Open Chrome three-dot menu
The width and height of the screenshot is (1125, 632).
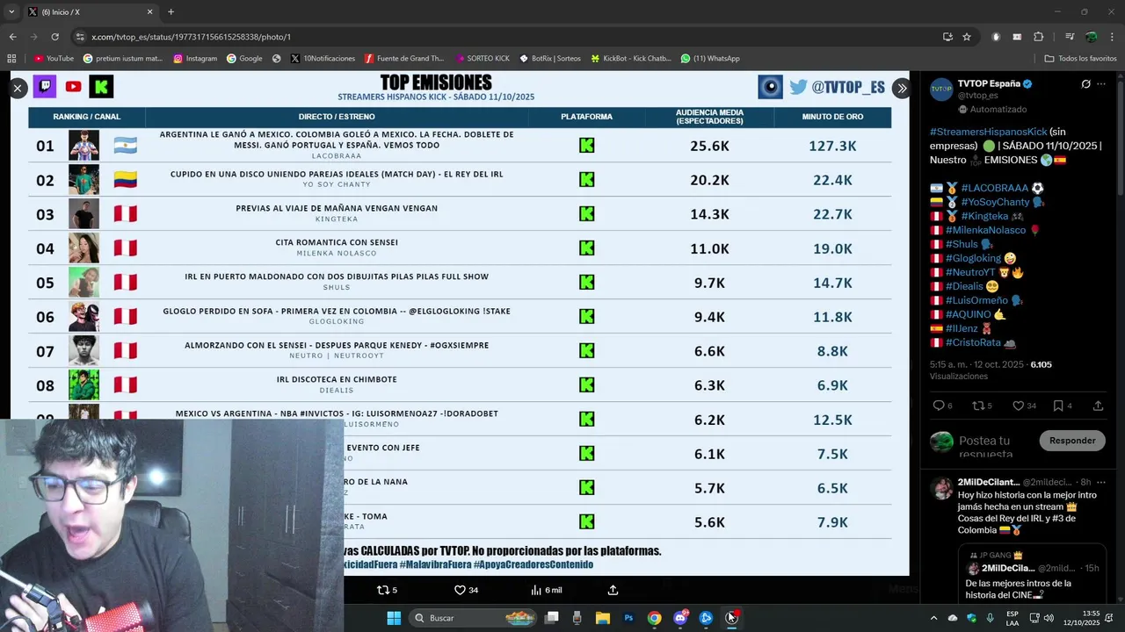(1112, 37)
